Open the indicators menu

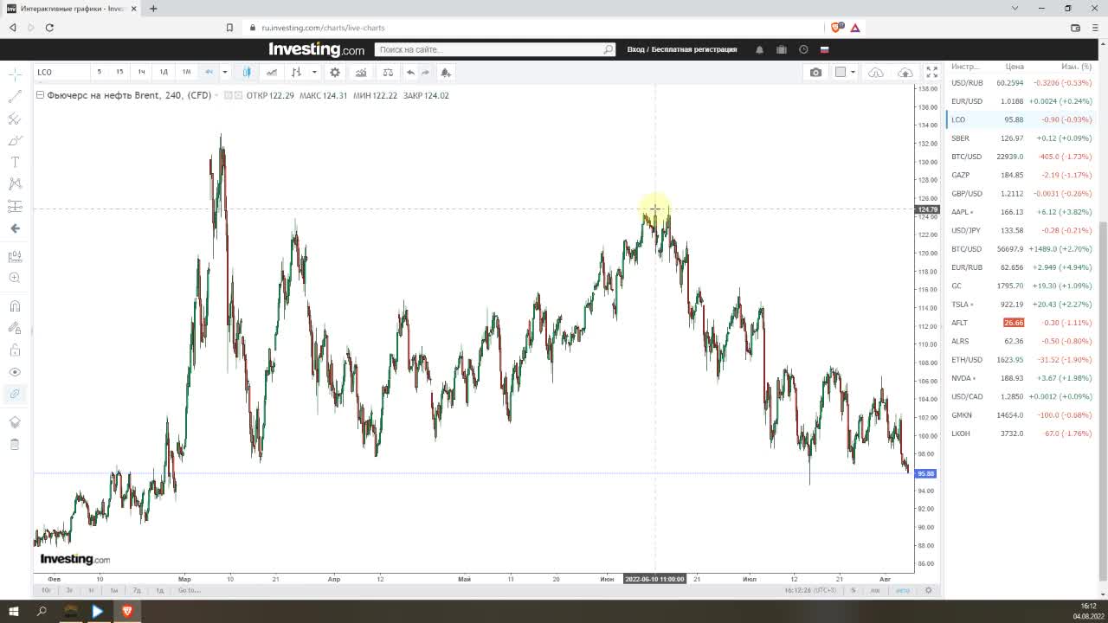pos(361,72)
